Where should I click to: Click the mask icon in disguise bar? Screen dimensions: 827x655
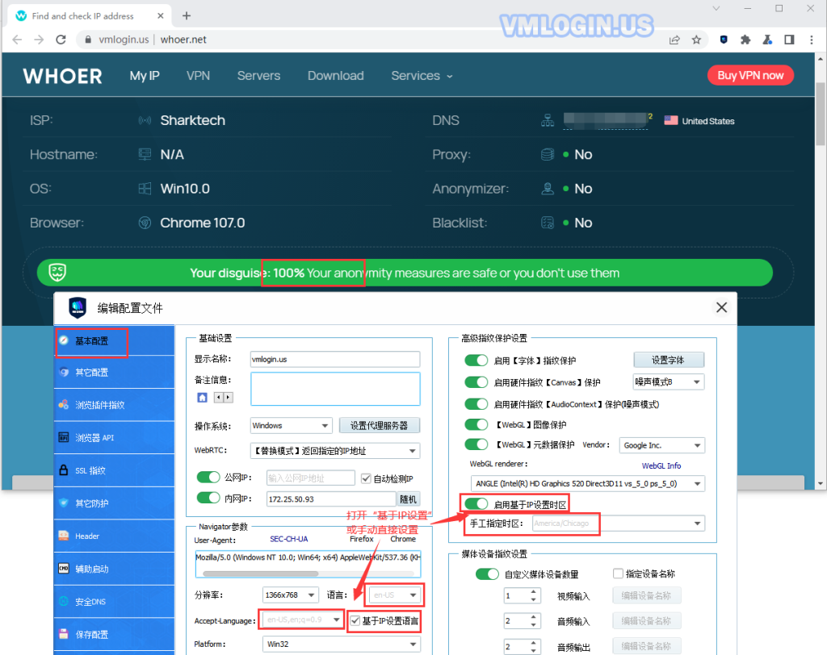[x=57, y=273]
